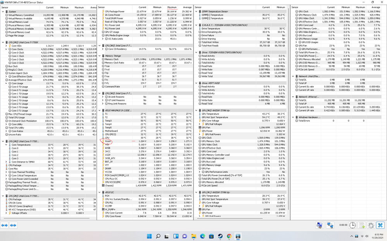Open Task View on the taskbar
This screenshot has width=387, height=241.
click(x=167, y=236)
